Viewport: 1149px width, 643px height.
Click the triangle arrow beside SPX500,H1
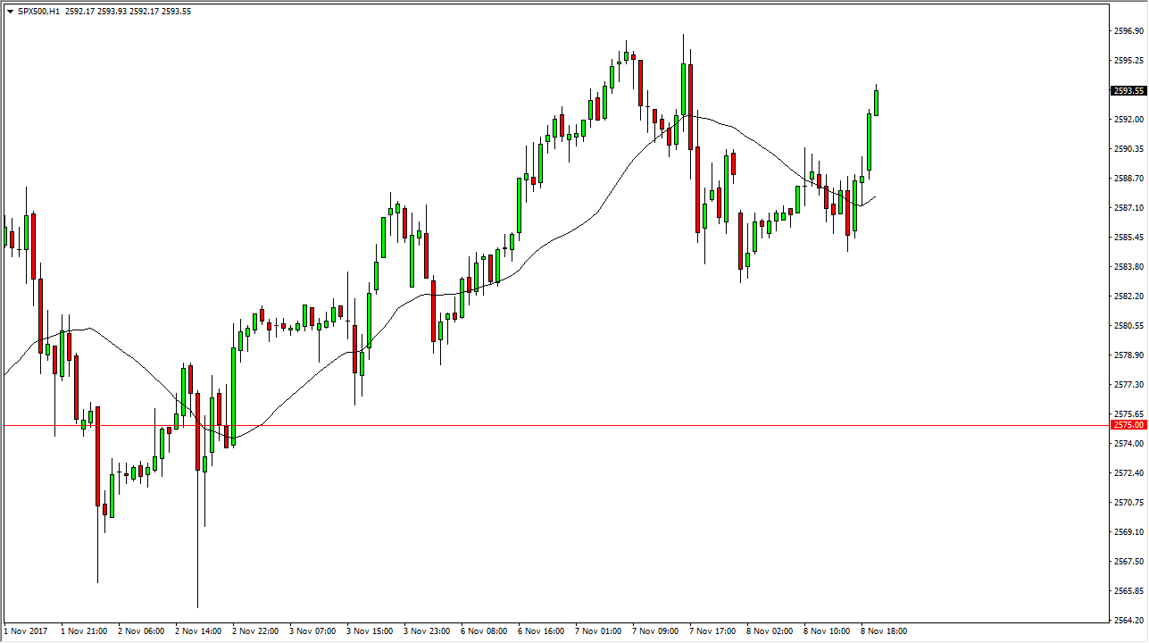9,12
